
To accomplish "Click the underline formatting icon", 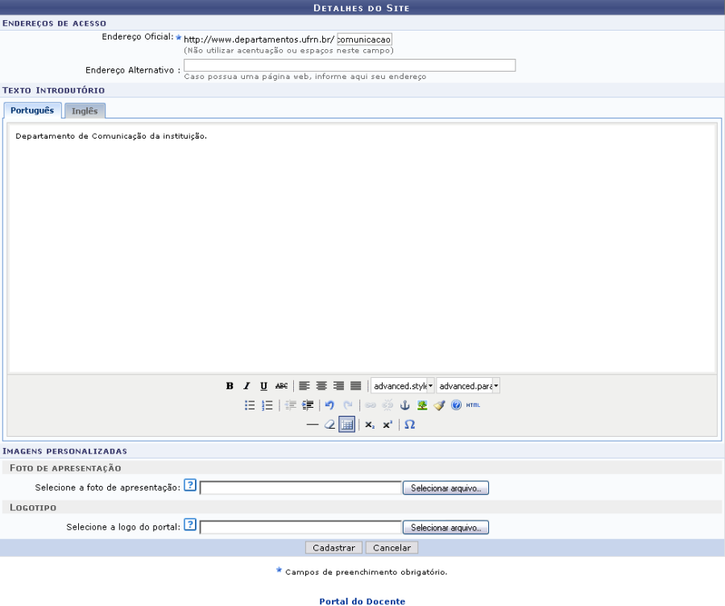I will [263, 386].
